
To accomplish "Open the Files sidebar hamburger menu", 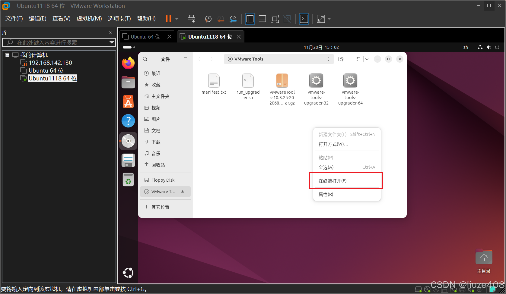I will [186, 59].
